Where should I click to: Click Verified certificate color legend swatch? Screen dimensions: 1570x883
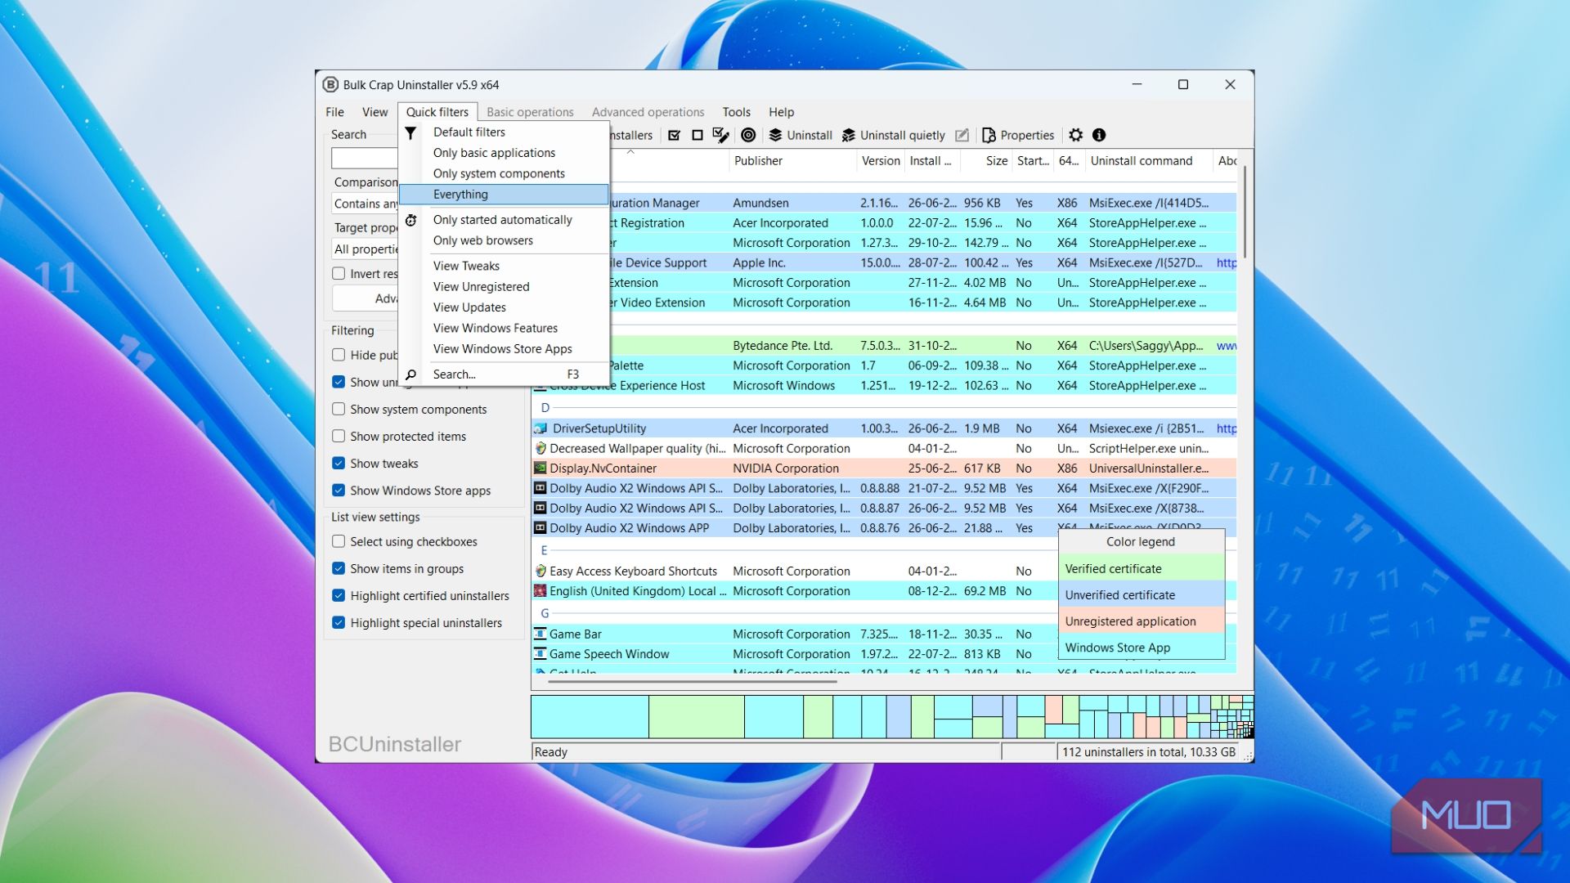[x=1142, y=569]
